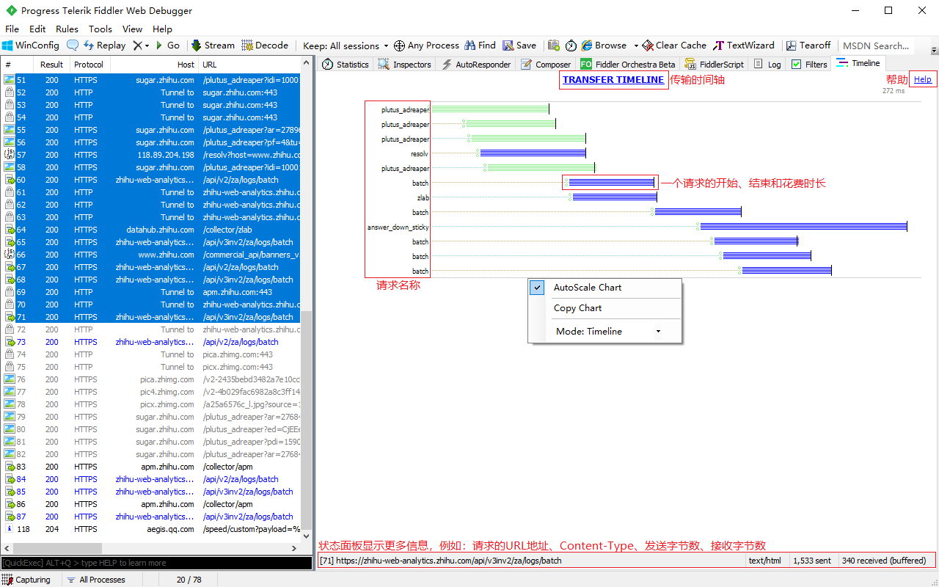Viewport: 939px width, 587px height.
Task: Open the View menu
Action: tap(133, 29)
